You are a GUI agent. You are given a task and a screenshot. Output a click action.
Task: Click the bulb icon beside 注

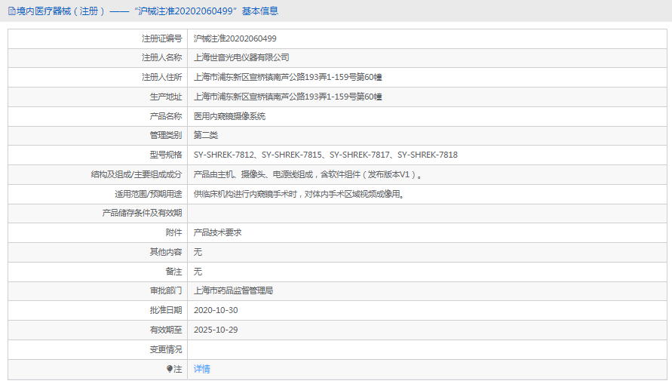[x=170, y=369]
